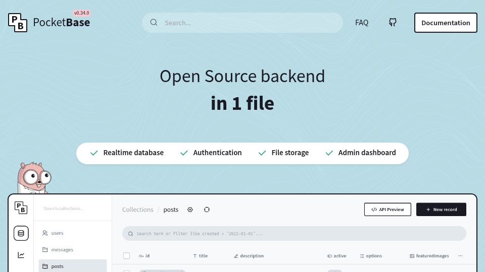
Task: Sort by the id column
Action: [144, 256]
